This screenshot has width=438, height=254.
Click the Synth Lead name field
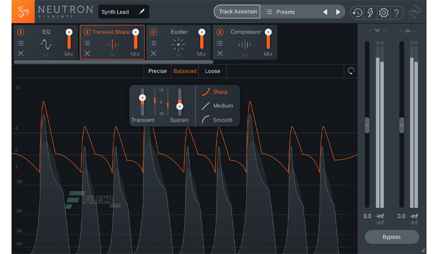pos(124,12)
